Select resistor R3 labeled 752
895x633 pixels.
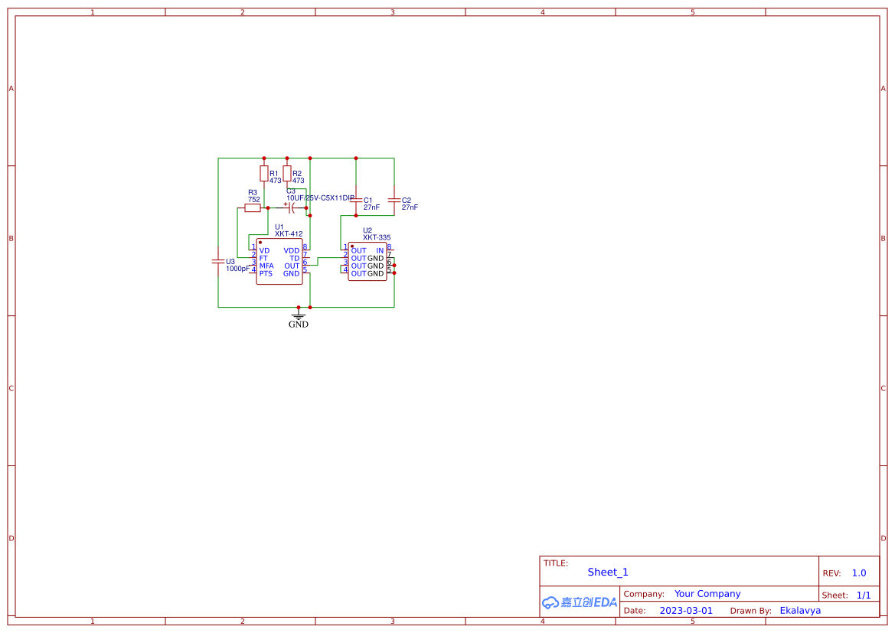click(252, 207)
